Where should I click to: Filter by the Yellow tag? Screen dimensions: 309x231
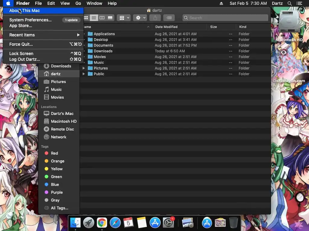click(x=59, y=169)
